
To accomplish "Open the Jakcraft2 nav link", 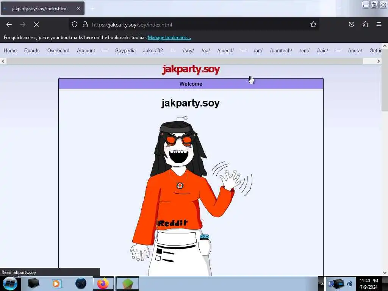I will (153, 50).
